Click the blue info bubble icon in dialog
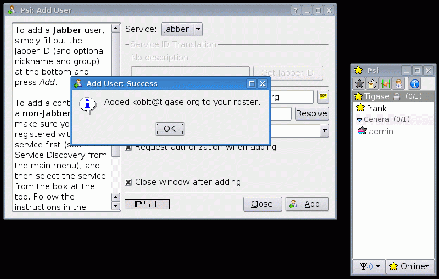 click(87, 105)
